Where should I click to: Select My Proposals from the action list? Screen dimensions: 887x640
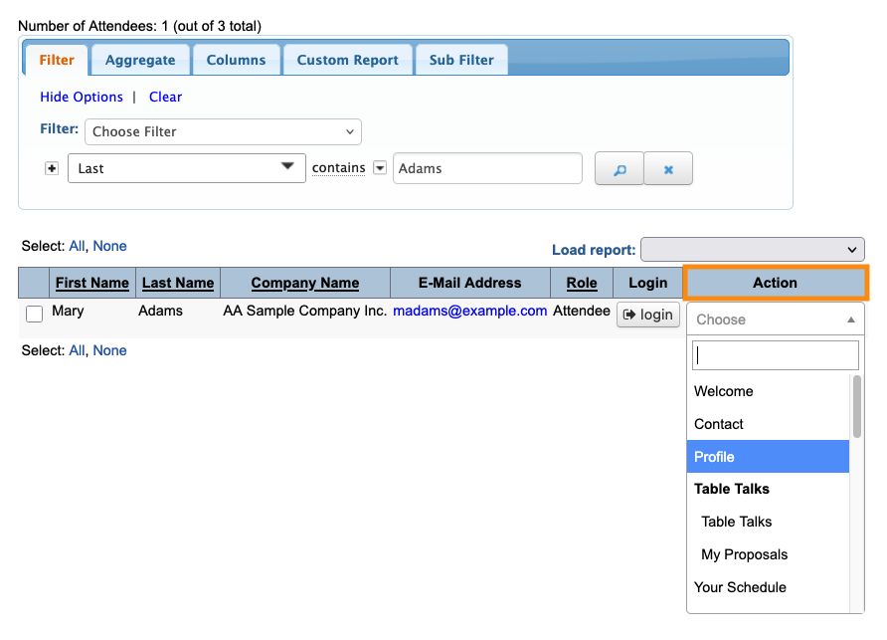(769, 554)
